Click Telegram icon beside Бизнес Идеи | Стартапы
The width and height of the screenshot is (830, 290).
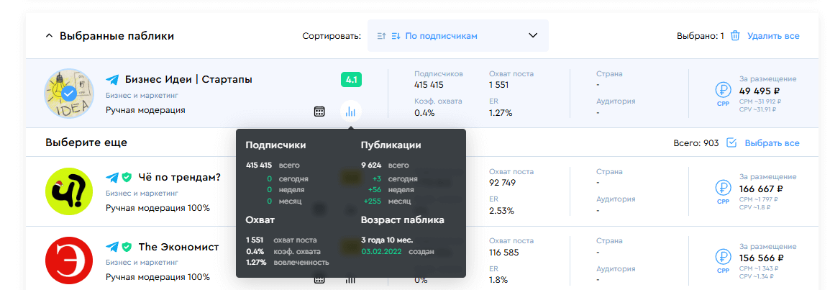(x=112, y=80)
